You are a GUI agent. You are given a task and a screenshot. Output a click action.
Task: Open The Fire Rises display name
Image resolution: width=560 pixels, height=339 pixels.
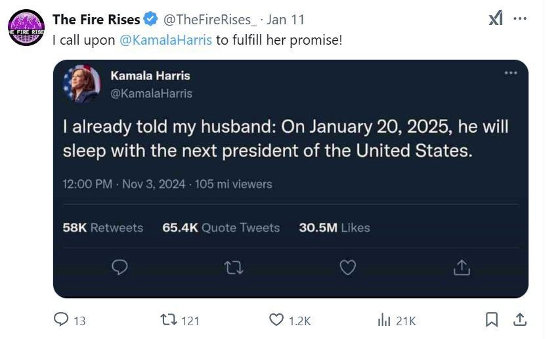tap(96, 20)
